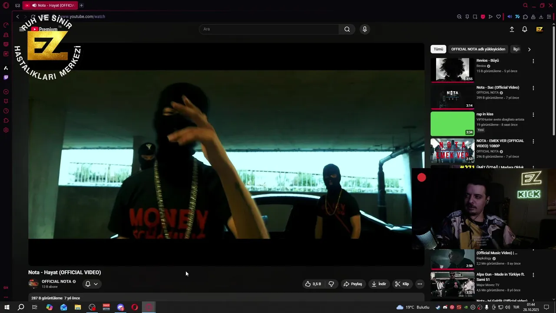Click the YouTube voice search microphone

tap(364, 29)
